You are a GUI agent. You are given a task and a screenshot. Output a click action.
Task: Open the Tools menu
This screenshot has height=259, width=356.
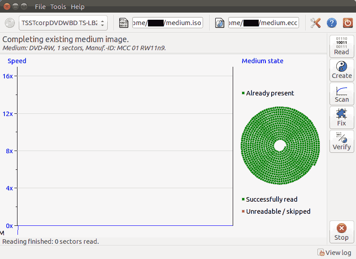click(58, 7)
